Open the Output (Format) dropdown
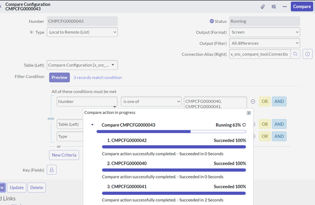The height and width of the screenshot is (205, 315). 265,32
